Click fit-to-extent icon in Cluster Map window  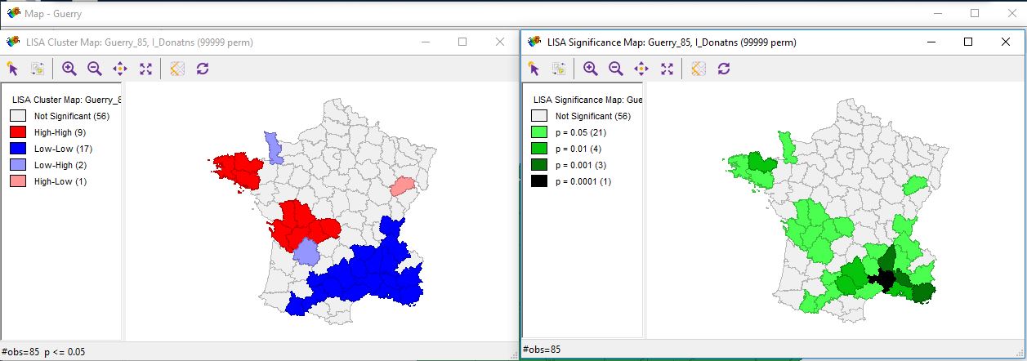point(145,69)
